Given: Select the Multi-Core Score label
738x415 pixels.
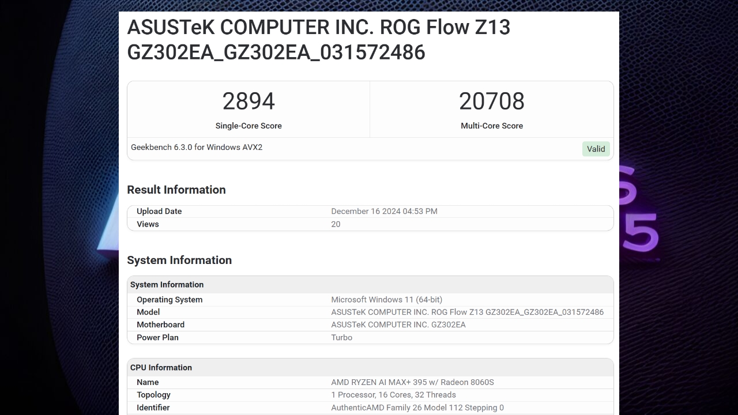Looking at the screenshot, I should (x=492, y=126).
